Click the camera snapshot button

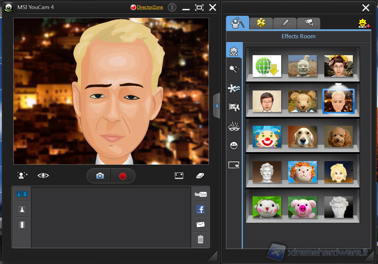[100, 176]
